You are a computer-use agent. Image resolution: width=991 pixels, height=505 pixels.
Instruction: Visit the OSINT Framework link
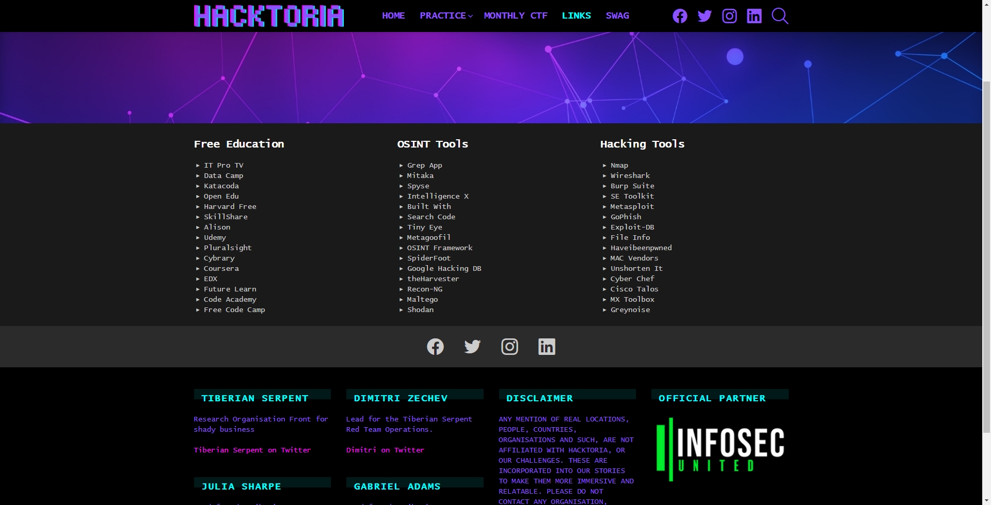click(x=440, y=248)
